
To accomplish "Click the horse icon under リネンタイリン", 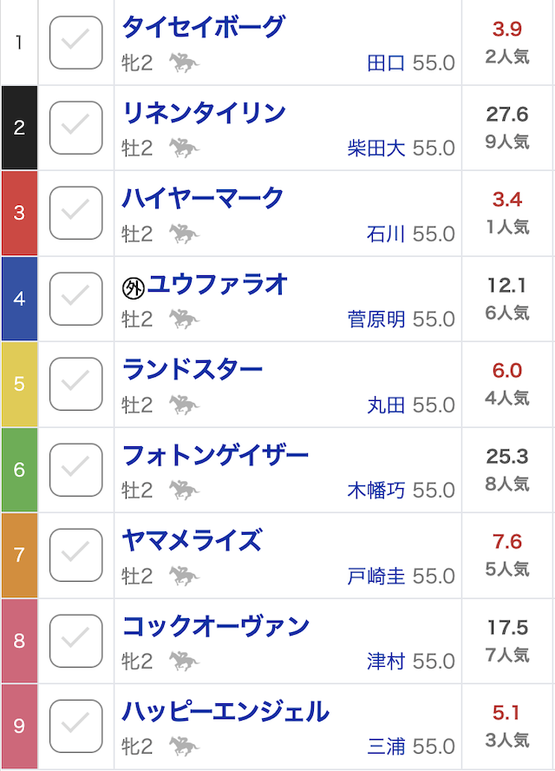I will coord(184,148).
